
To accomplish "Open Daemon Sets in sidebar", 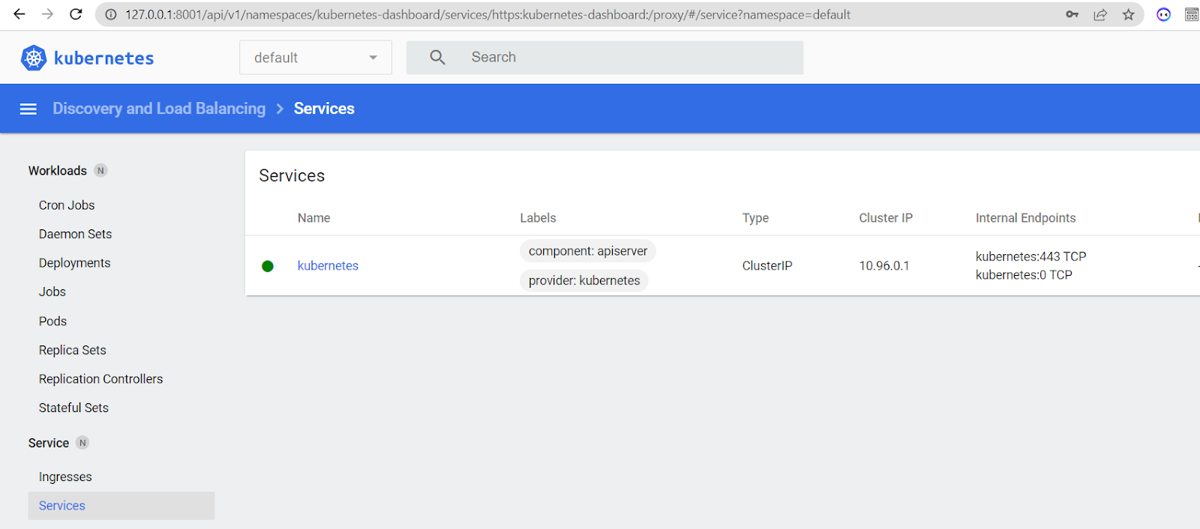I will click(x=75, y=235).
